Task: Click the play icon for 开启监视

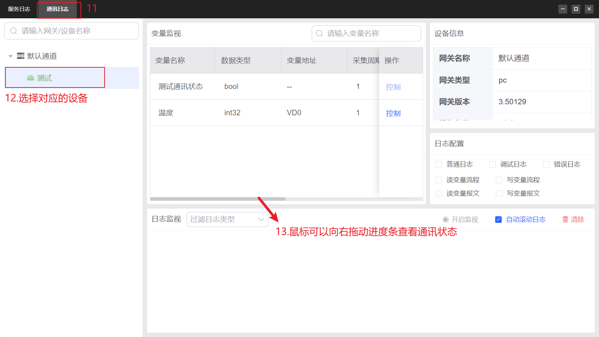Action: click(x=445, y=220)
